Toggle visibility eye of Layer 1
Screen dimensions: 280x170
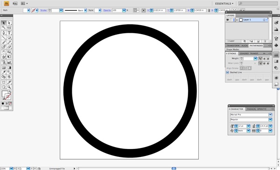pyautogui.click(x=228, y=20)
